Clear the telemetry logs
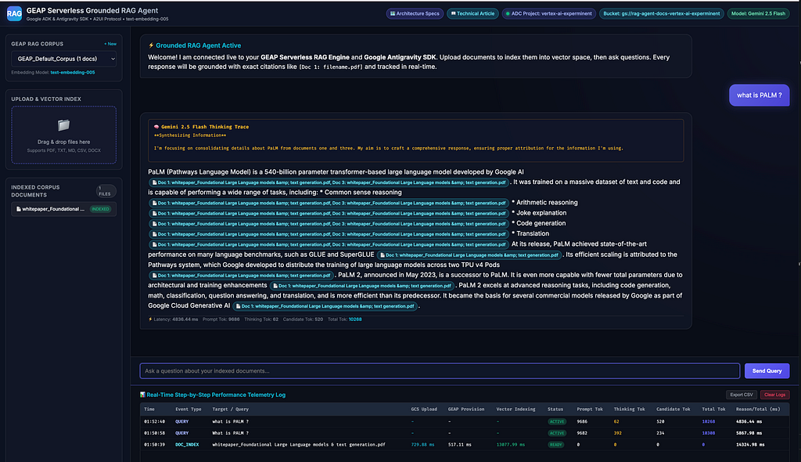Image resolution: width=801 pixels, height=462 pixels. tap(774, 395)
